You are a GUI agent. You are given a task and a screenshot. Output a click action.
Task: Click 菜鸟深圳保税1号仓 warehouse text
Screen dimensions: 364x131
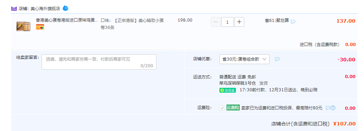click(238, 83)
